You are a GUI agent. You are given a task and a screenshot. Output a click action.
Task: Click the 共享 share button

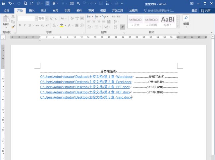pos(206,11)
